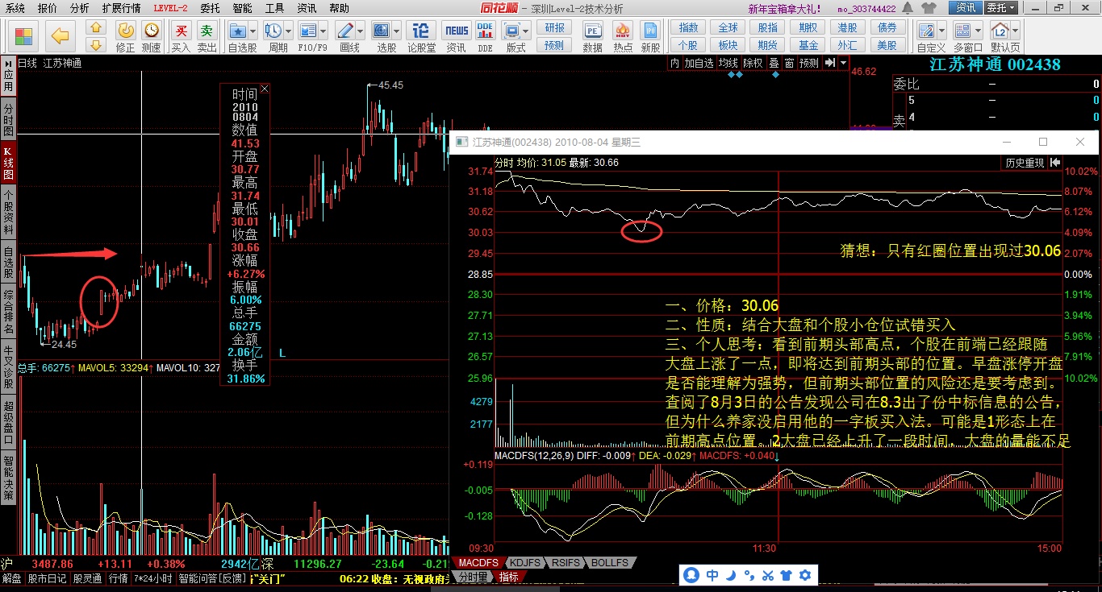1102x592 pixels.
Task: Toggle the 除权 ex-rights option
Action: coord(753,63)
